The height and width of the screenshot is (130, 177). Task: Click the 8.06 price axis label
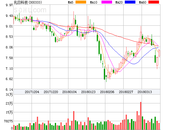pyautogui.click(x=9, y=47)
